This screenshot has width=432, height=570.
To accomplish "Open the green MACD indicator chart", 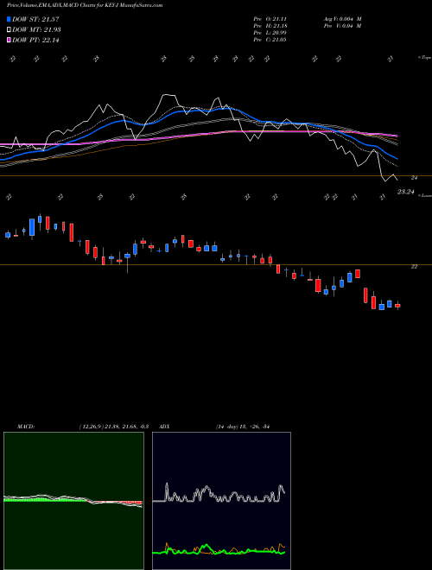I will click(x=73, y=501).
